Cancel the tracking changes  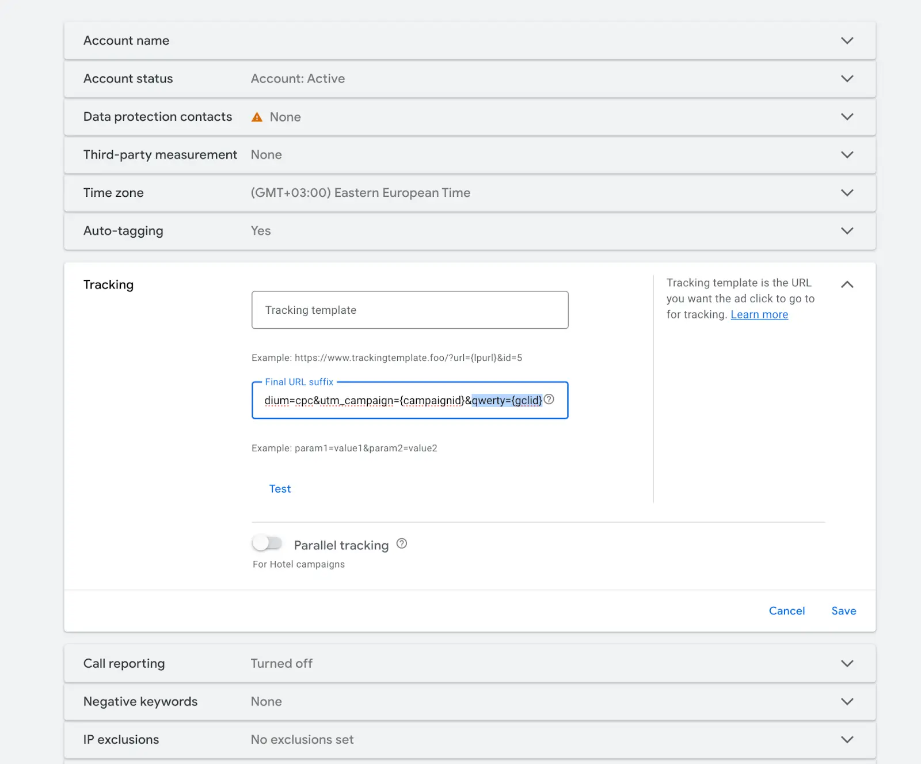pos(786,611)
